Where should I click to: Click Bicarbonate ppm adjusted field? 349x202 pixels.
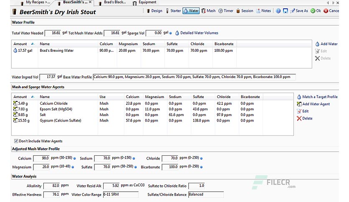[170, 167]
